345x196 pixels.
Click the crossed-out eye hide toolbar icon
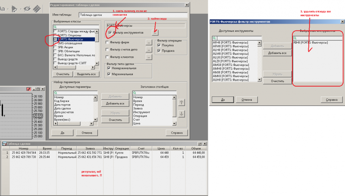pyautogui.click(x=27, y=9)
